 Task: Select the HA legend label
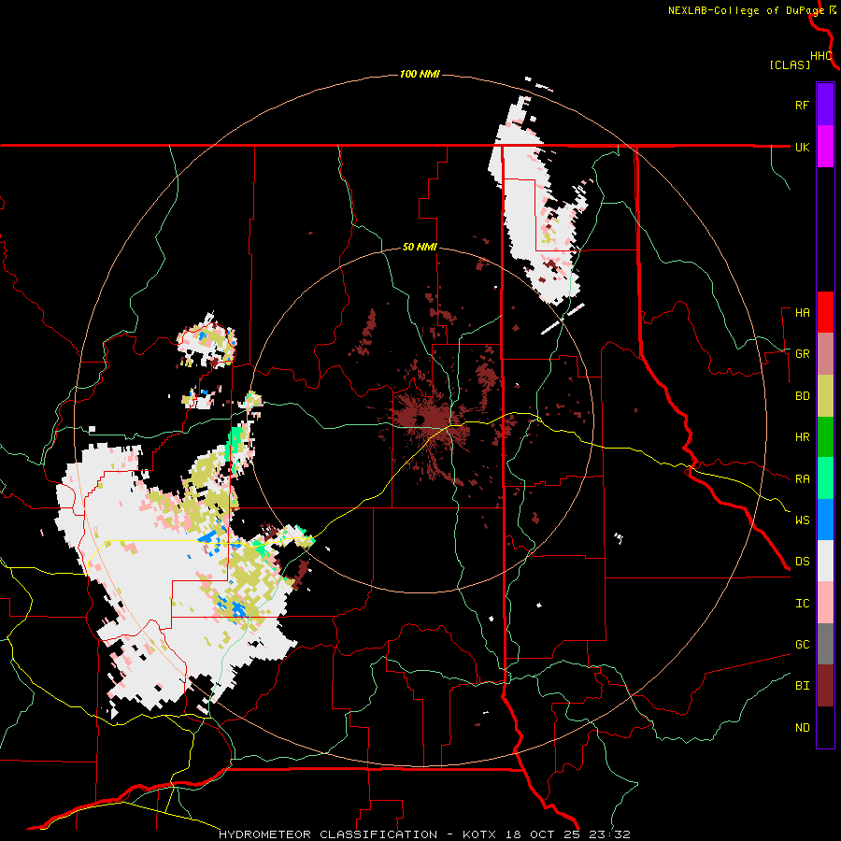802,312
